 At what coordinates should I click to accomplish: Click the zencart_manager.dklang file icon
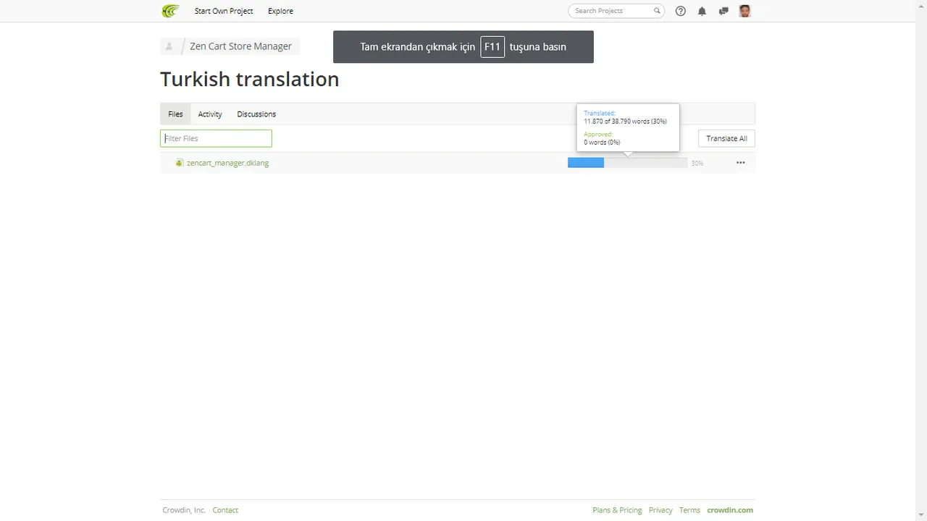pos(180,163)
